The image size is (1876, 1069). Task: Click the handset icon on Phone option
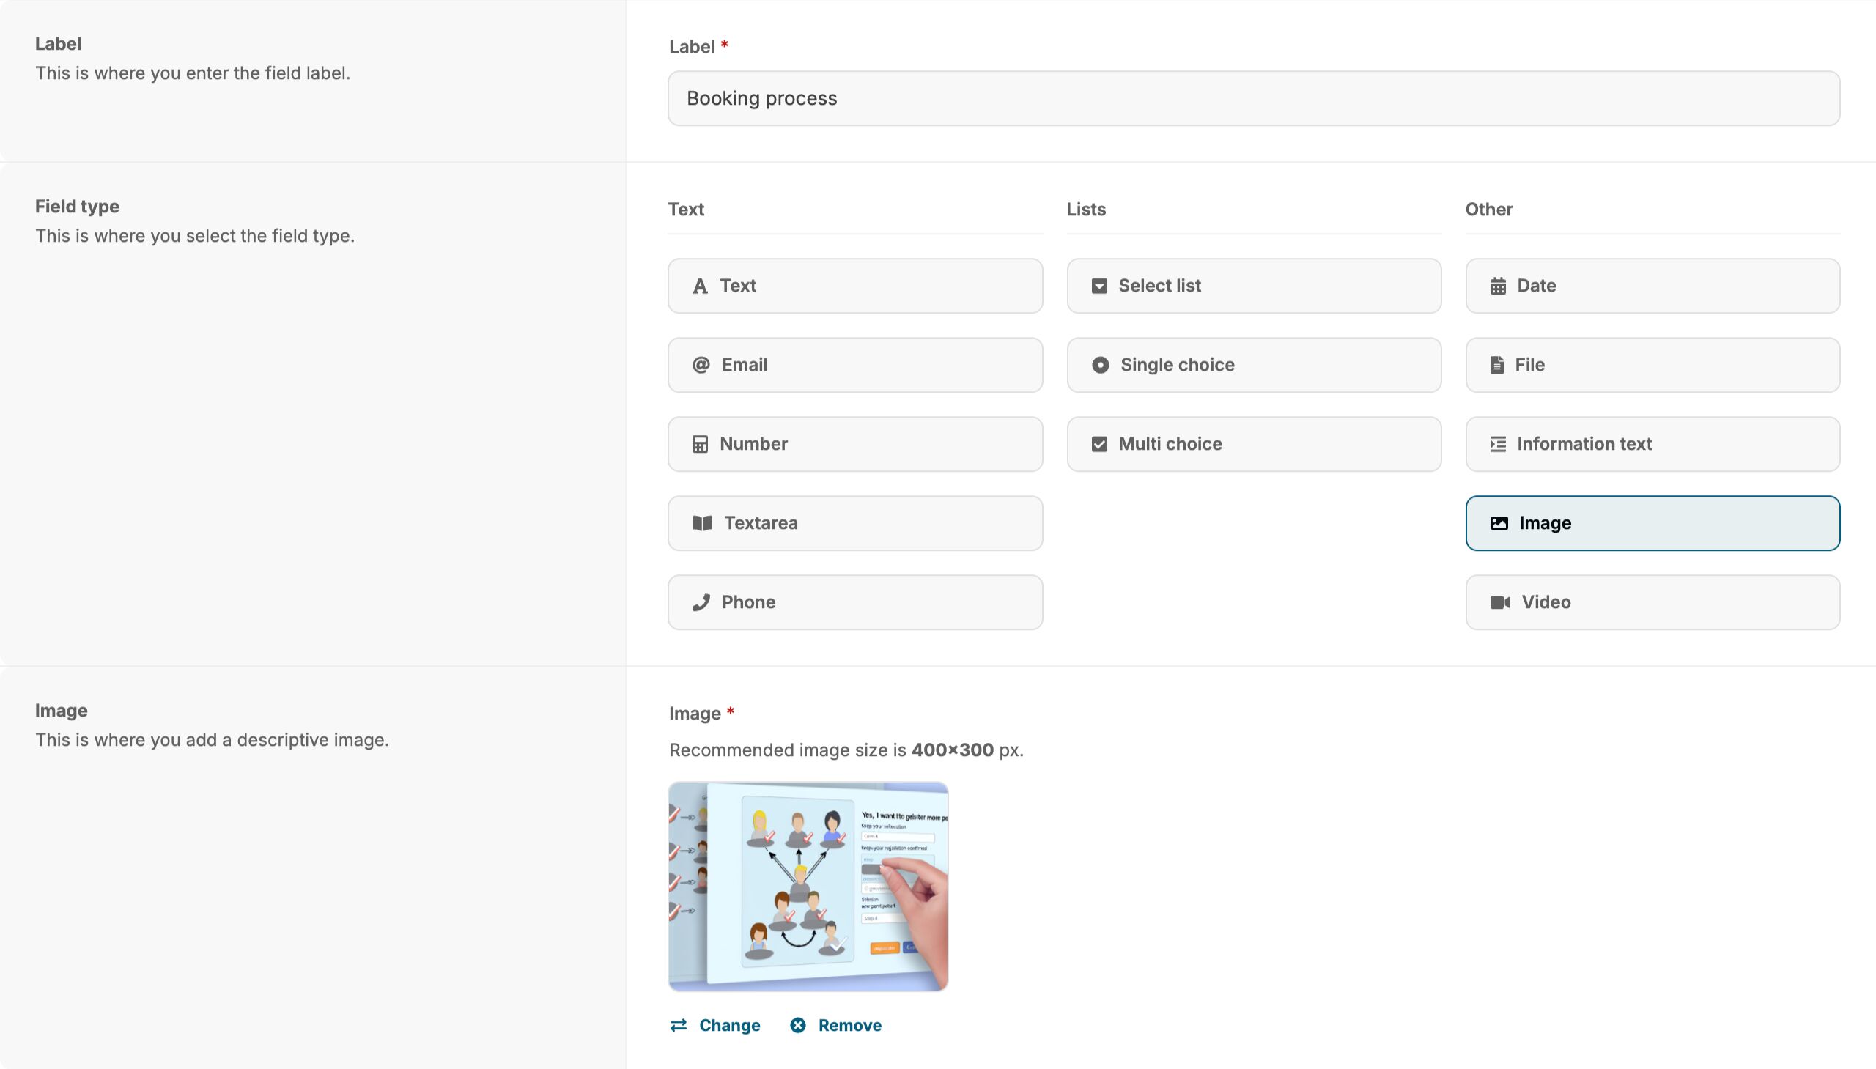pos(701,603)
